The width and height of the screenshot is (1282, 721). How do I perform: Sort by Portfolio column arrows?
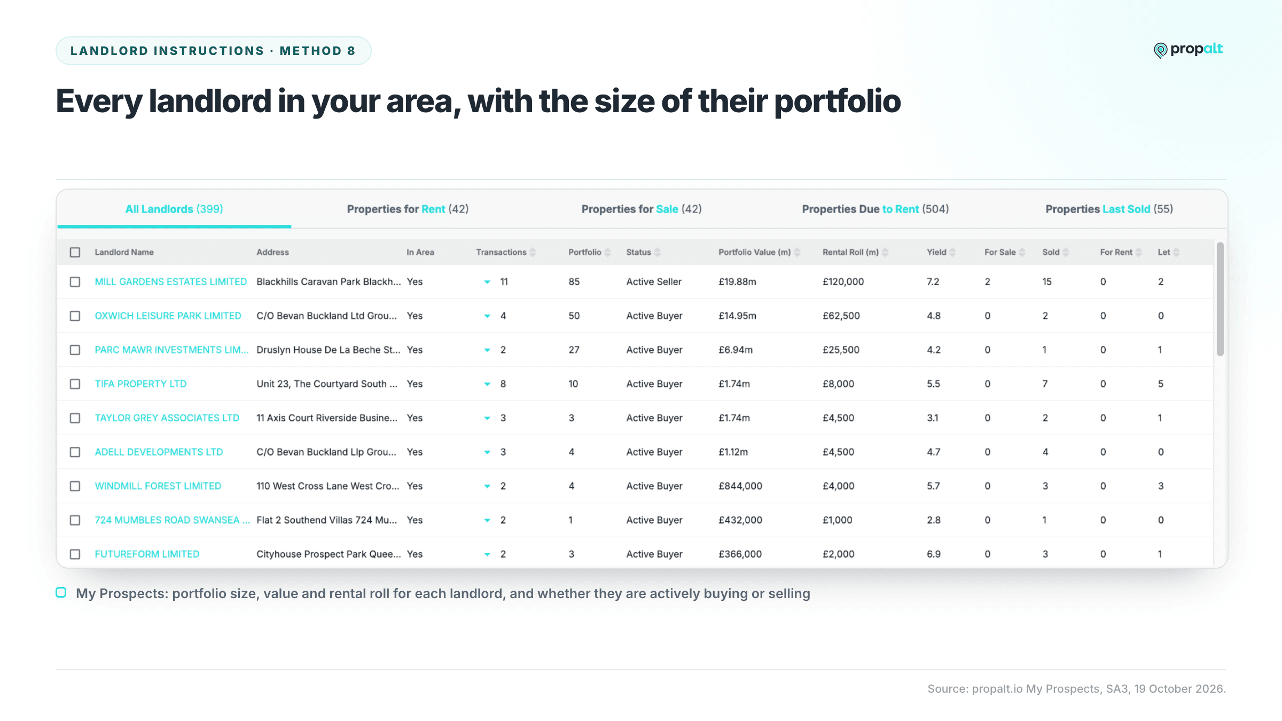coord(607,252)
